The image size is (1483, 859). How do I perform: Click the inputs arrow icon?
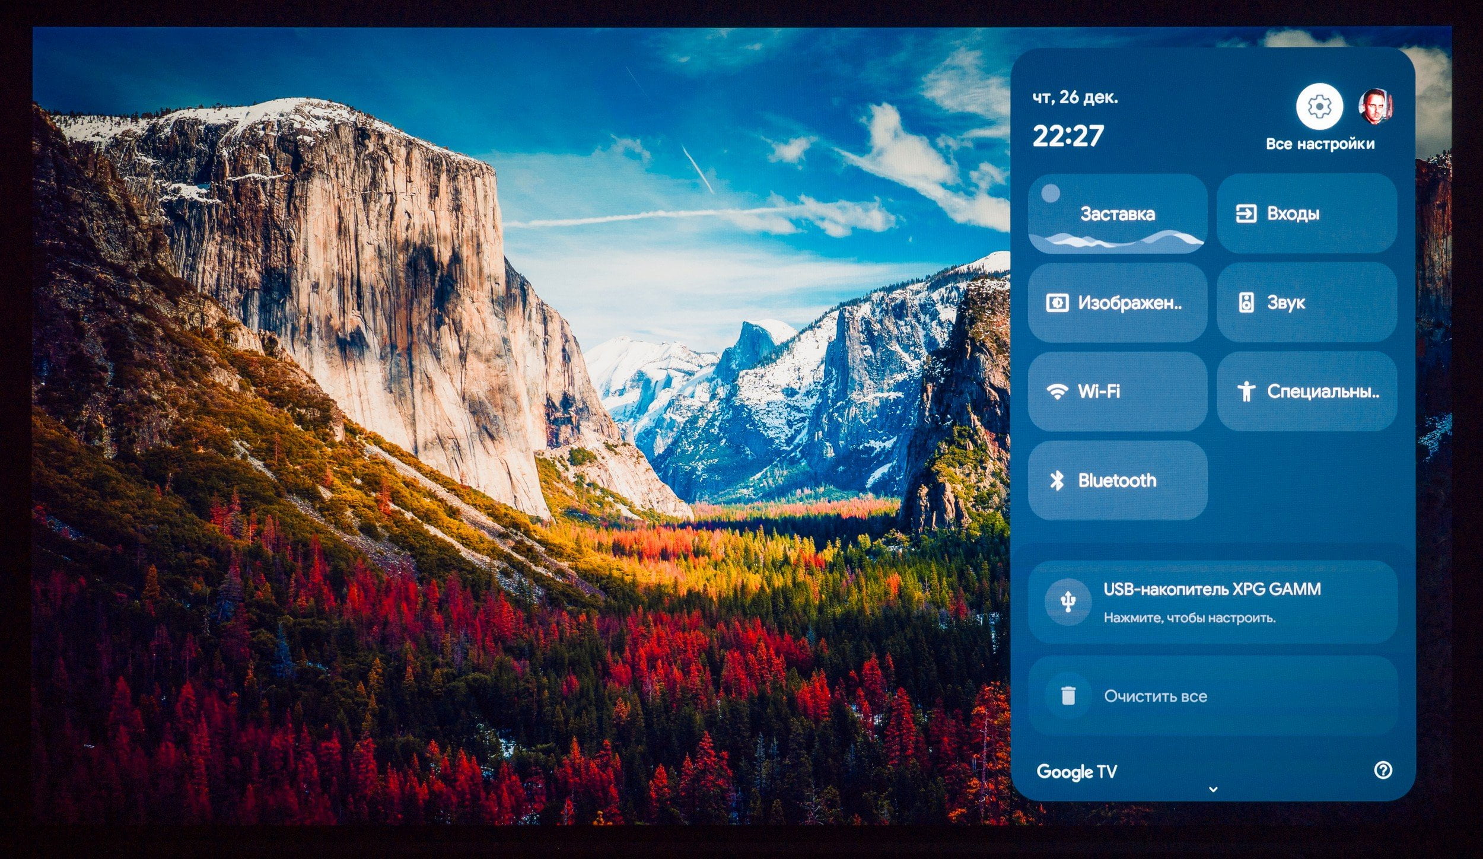point(1246,214)
